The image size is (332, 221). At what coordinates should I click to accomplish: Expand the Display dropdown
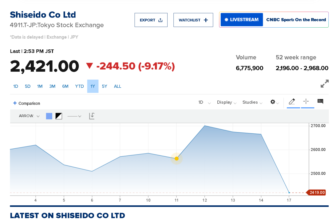click(x=227, y=102)
